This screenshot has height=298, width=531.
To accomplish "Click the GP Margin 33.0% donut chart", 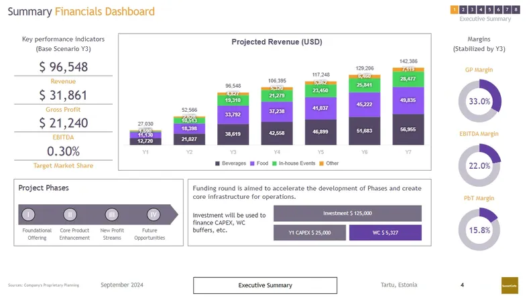I will pos(479,101).
